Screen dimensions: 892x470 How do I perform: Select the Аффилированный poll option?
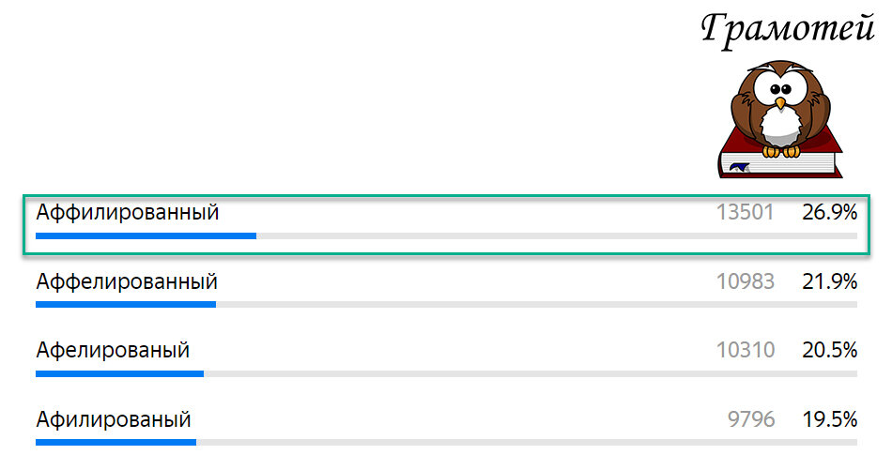128,213
